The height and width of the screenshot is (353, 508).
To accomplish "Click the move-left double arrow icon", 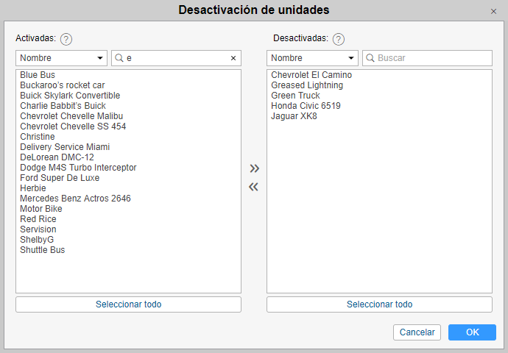I will coord(254,187).
